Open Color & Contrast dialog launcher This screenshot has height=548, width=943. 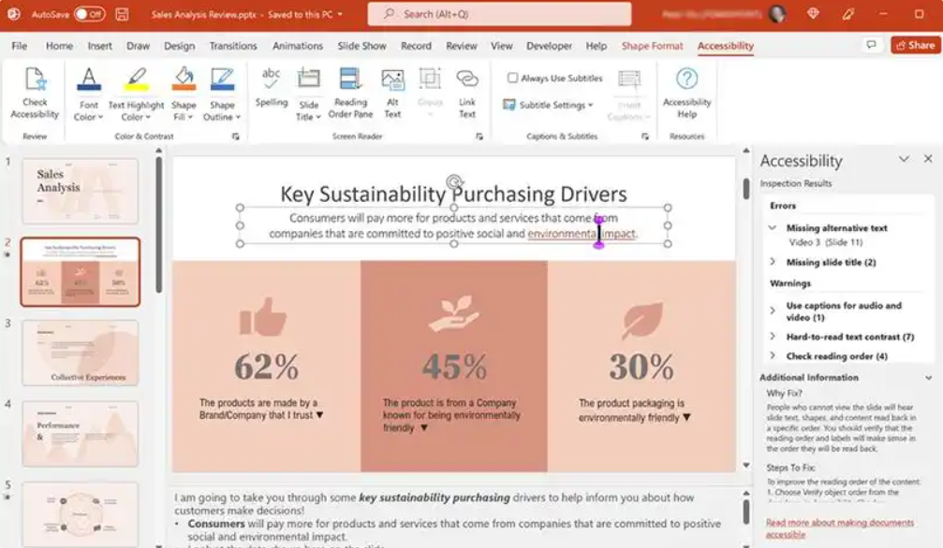[236, 137]
